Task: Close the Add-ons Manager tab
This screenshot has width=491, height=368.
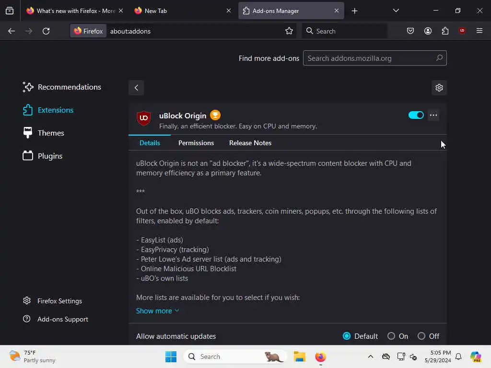Action: pos(336,11)
